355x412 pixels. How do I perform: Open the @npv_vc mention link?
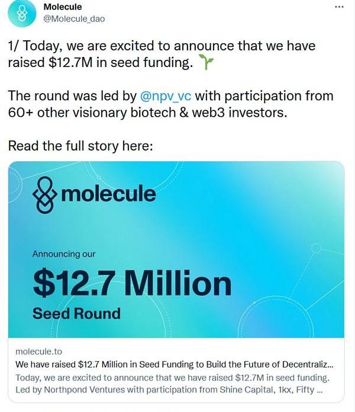(167, 95)
